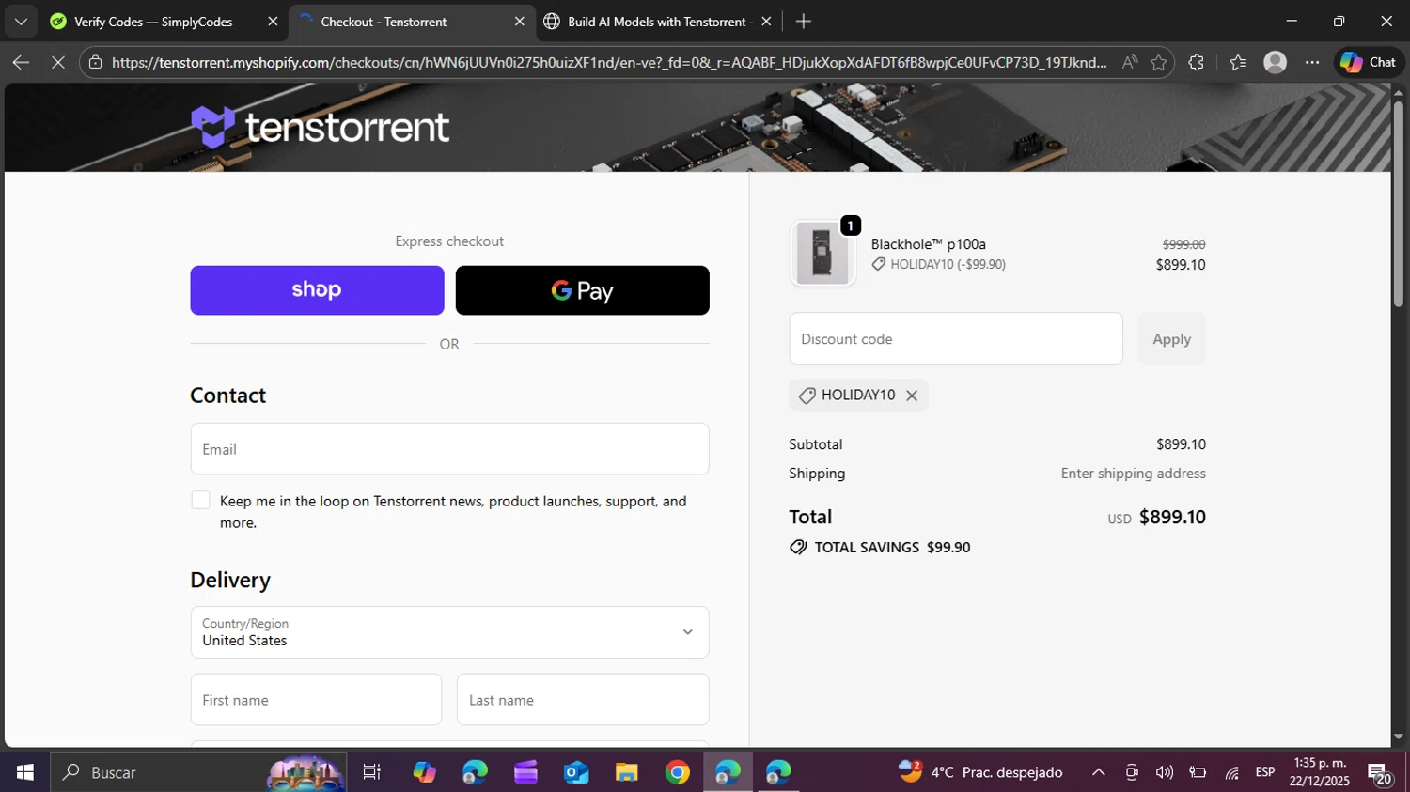Open the volume control icon
The height and width of the screenshot is (792, 1410).
point(1165,772)
